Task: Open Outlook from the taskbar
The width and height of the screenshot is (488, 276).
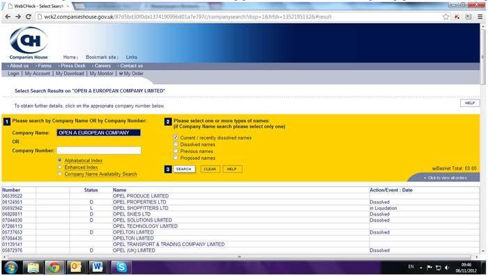Action: pos(76,267)
